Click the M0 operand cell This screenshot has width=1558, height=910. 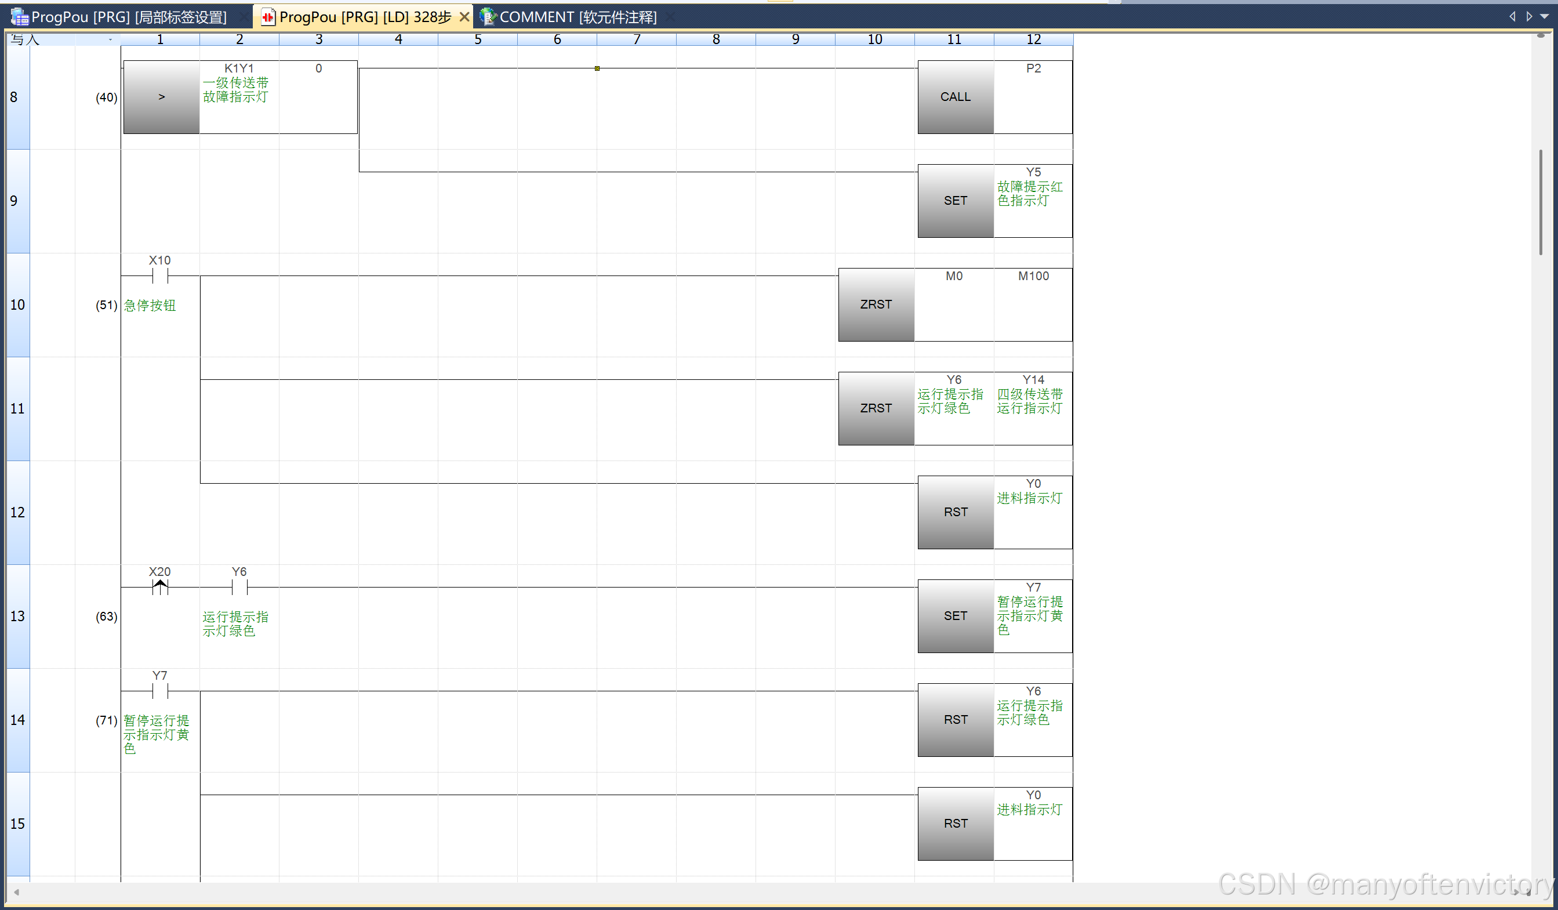click(954, 304)
